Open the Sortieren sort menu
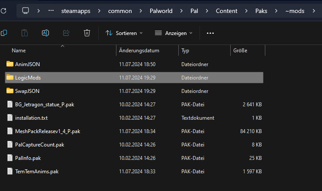This screenshot has height=191, width=322. (124, 33)
